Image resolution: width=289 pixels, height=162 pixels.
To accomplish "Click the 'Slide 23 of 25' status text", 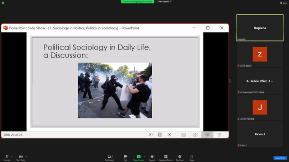I will click(x=13, y=135).
